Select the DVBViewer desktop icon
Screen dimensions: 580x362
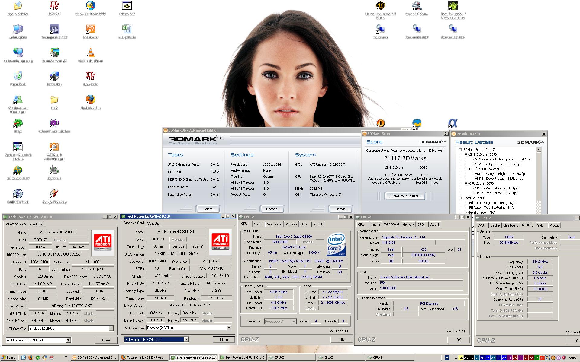pos(90,32)
